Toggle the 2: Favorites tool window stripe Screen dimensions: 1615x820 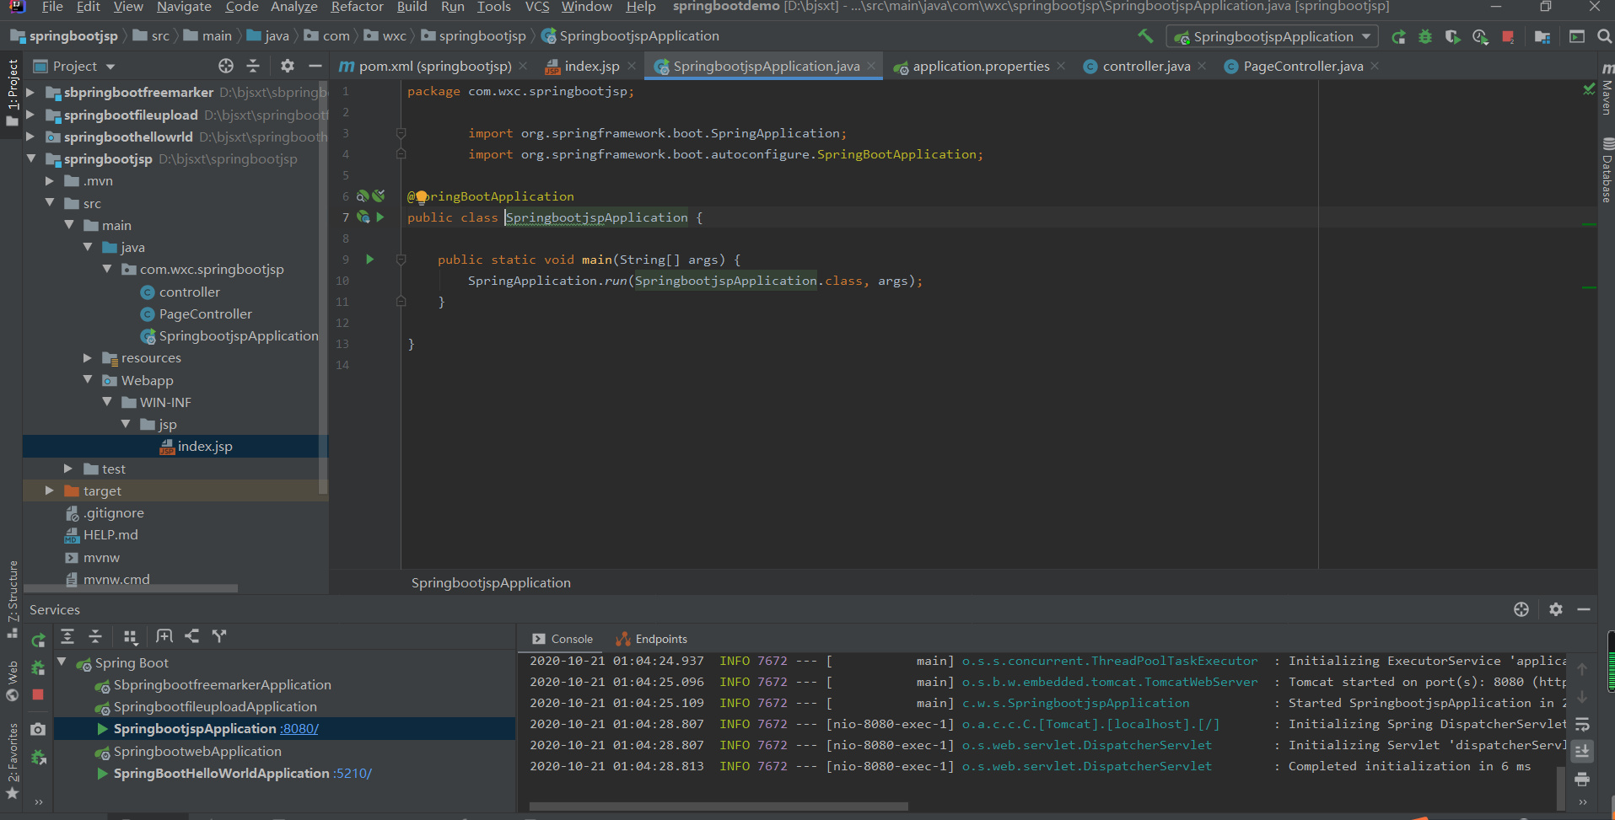(x=12, y=761)
